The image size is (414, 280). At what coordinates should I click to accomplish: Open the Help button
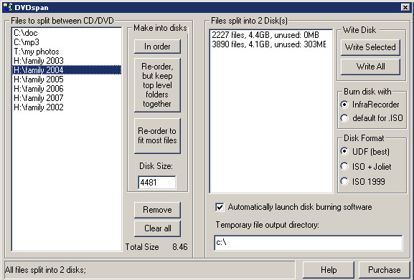point(329,270)
